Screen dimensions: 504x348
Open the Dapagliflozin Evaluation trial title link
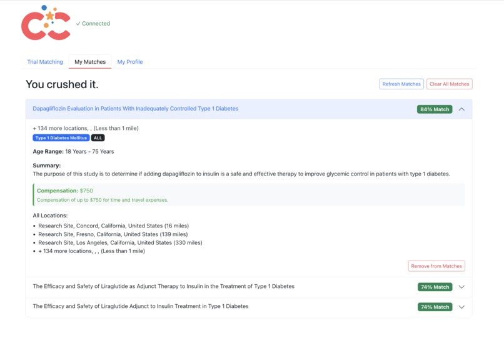tap(135, 109)
